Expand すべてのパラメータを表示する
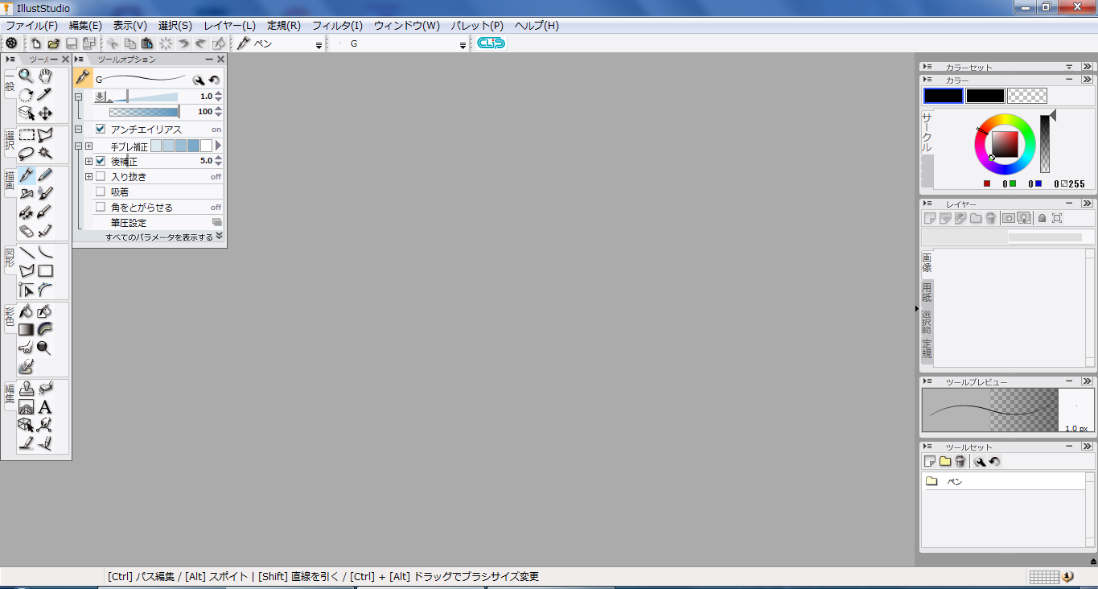The image size is (1098, 589). pos(164,237)
